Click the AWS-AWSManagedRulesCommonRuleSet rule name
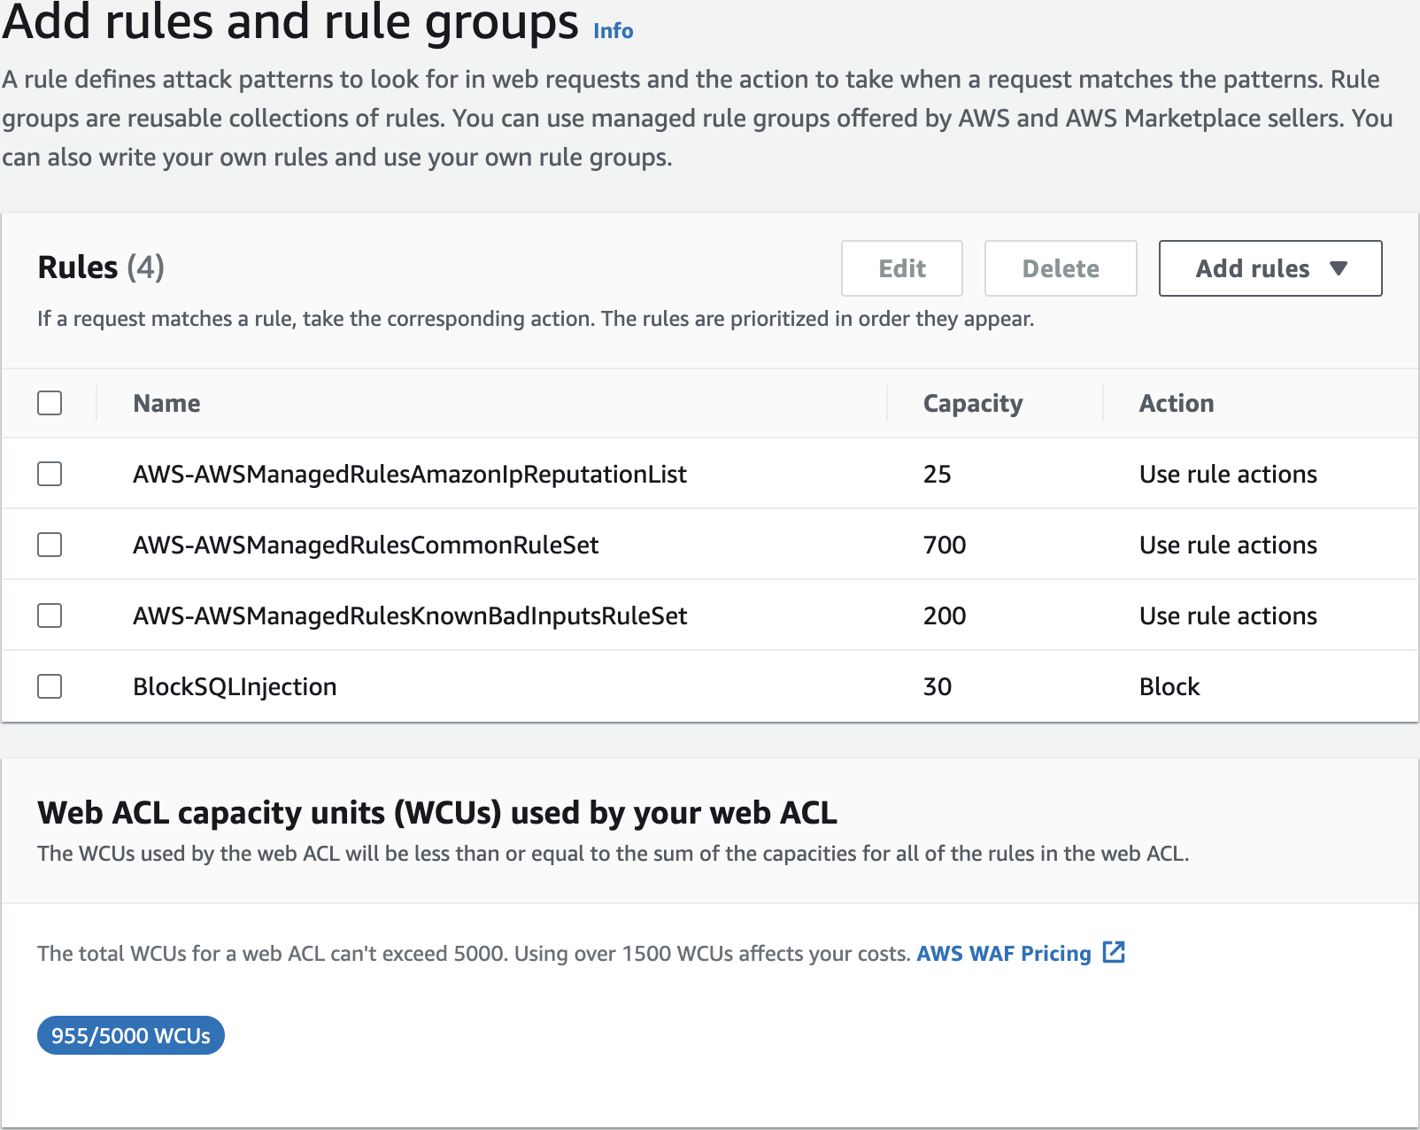 coord(366,546)
